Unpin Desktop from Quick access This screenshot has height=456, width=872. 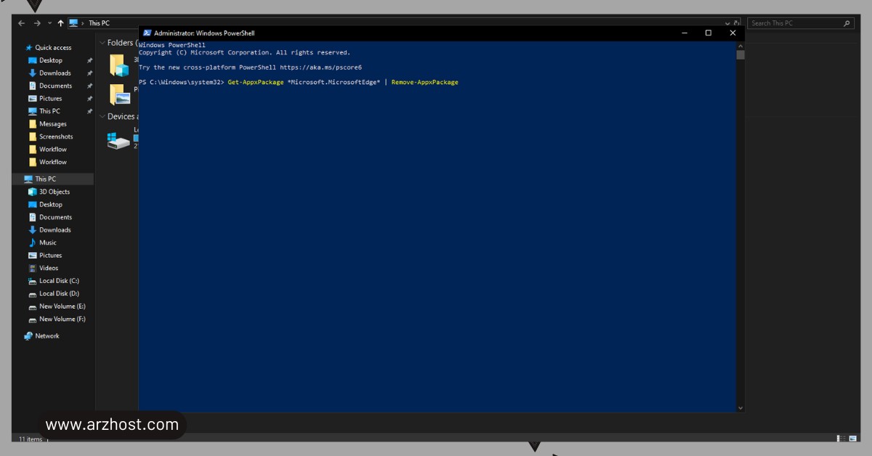pos(88,60)
